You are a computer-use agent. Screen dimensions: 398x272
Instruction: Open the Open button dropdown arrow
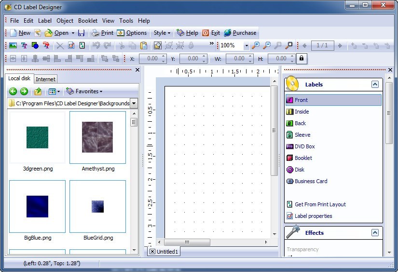coord(73,33)
